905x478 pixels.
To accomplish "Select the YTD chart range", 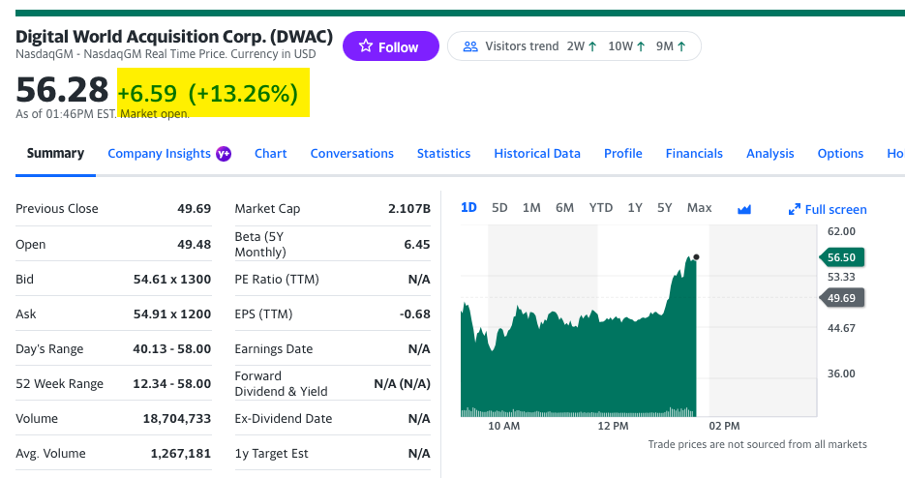I will (x=601, y=208).
